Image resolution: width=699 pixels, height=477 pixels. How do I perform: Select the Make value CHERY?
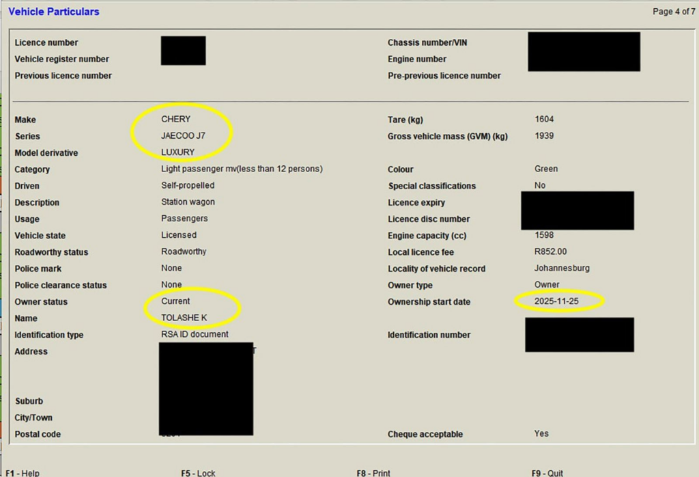coord(176,120)
